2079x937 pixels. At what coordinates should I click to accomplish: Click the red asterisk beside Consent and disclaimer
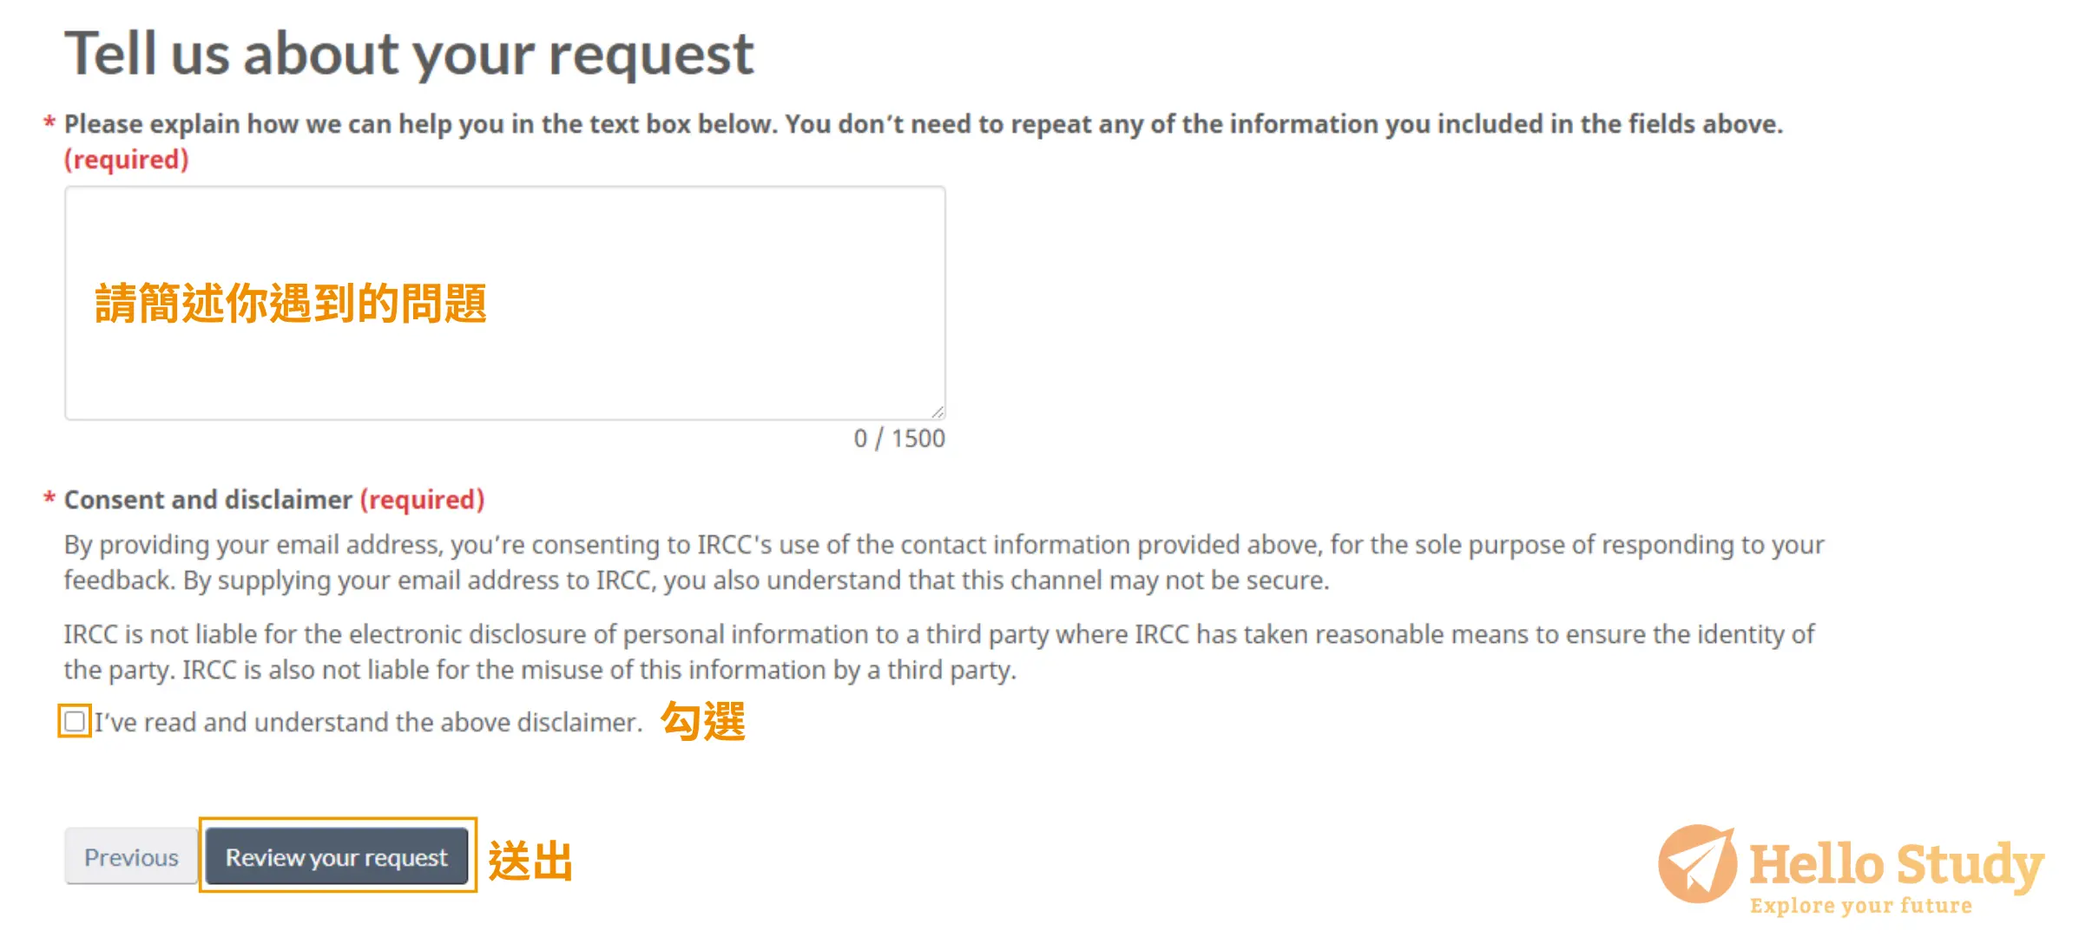(49, 500)
